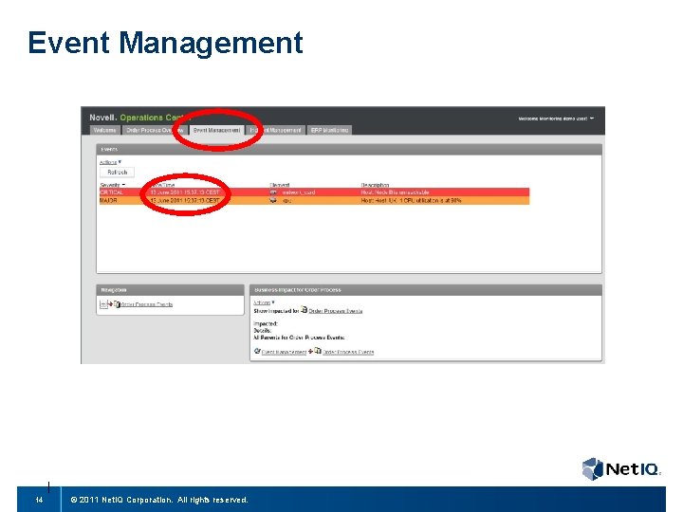683x512 pixels.
Task: Switch to ERP Monitoring tab
Action: tap(329, 130)
